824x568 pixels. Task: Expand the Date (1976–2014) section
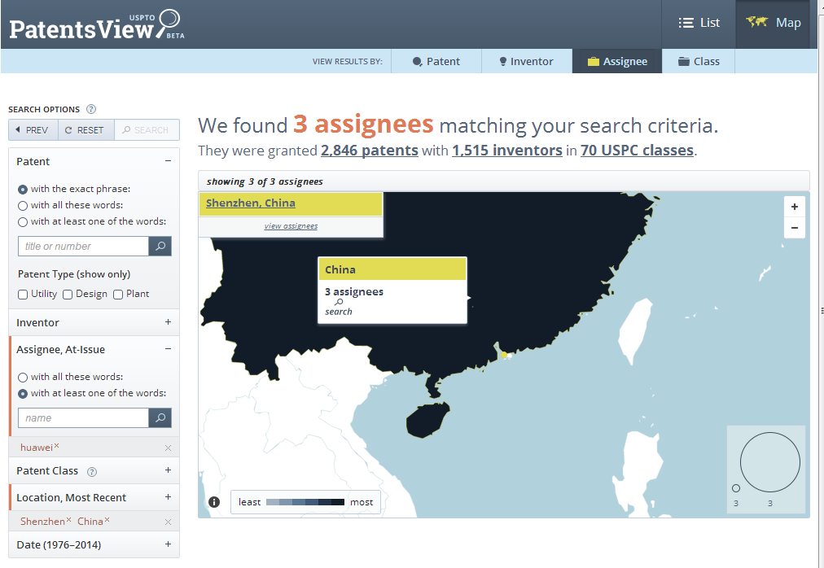tap(168, 544)
